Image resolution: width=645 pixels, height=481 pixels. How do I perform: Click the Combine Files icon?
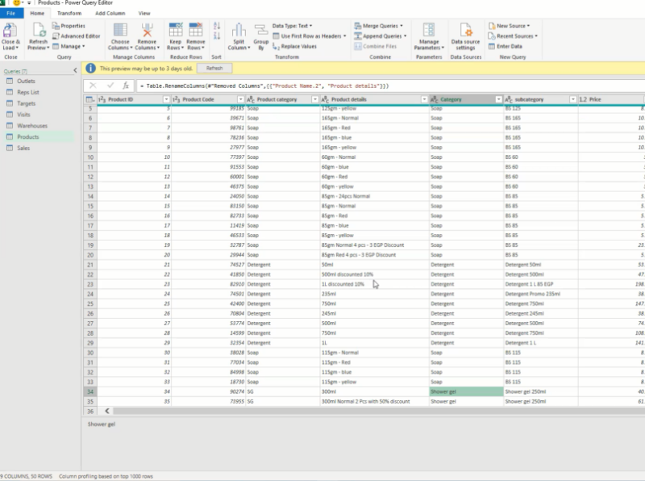358,47
